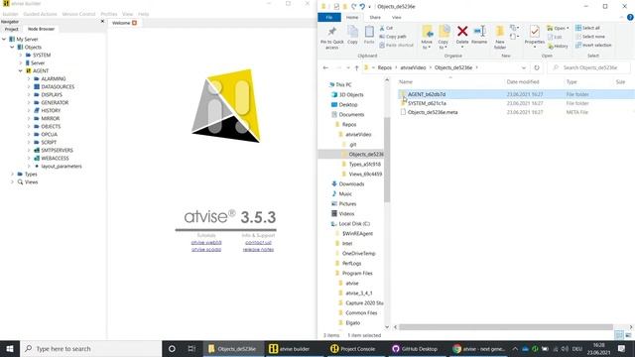This screenshot has height=357, width=635.
Task: Open the Explorer File tab
Action: pos(329,18)
